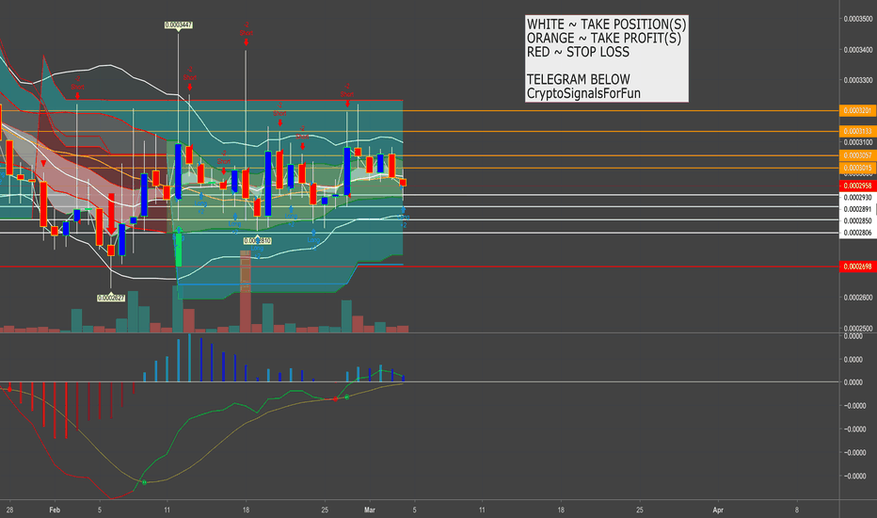Screen dimensions: 877x518
Task: Select the white 0.0002850 price label
Action: click(x=857, y=221)
